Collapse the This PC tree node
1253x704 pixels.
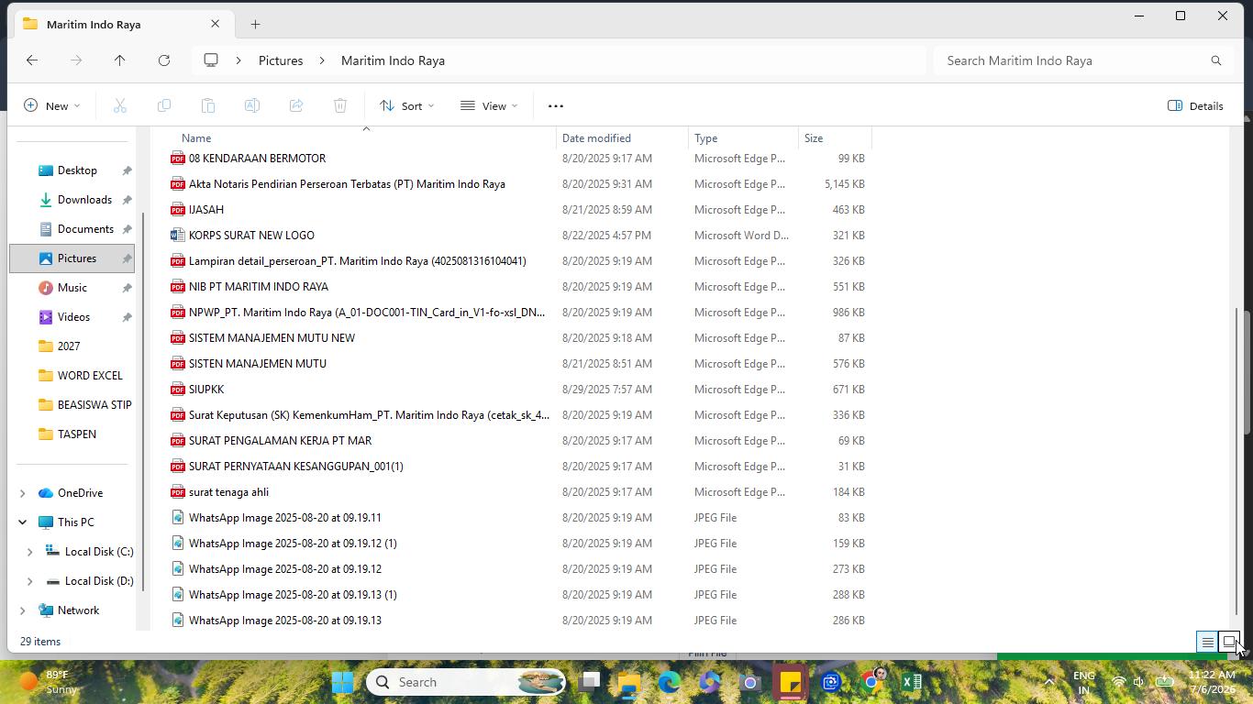pyautogui.click(x=22, y=522)
